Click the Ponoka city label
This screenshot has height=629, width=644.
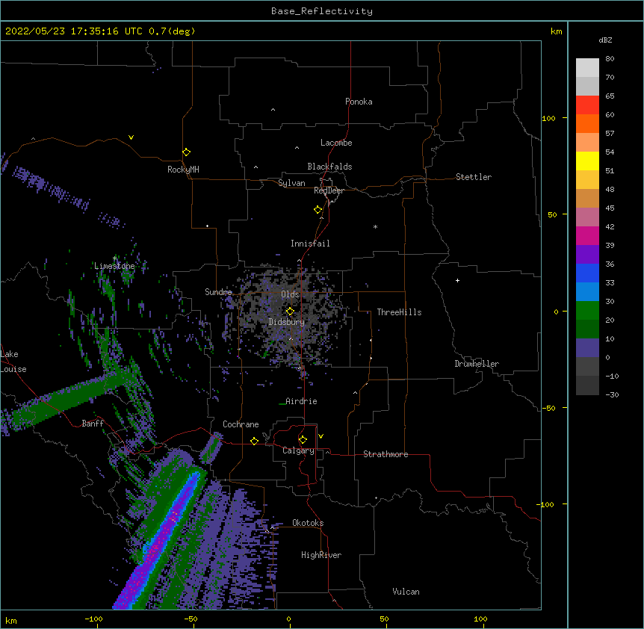(359, 102)
